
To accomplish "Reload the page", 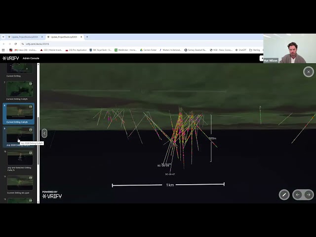I will tap(15, 44).
